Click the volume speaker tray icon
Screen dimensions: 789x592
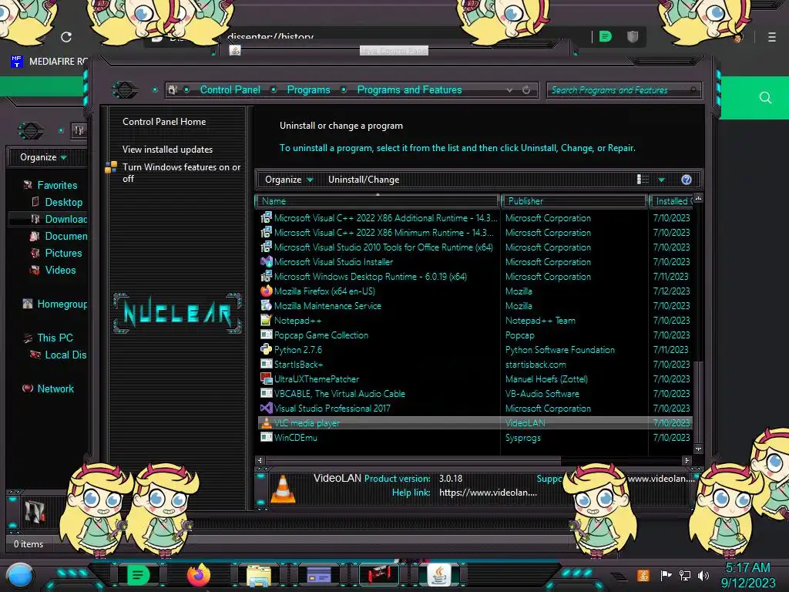(703, 575)
